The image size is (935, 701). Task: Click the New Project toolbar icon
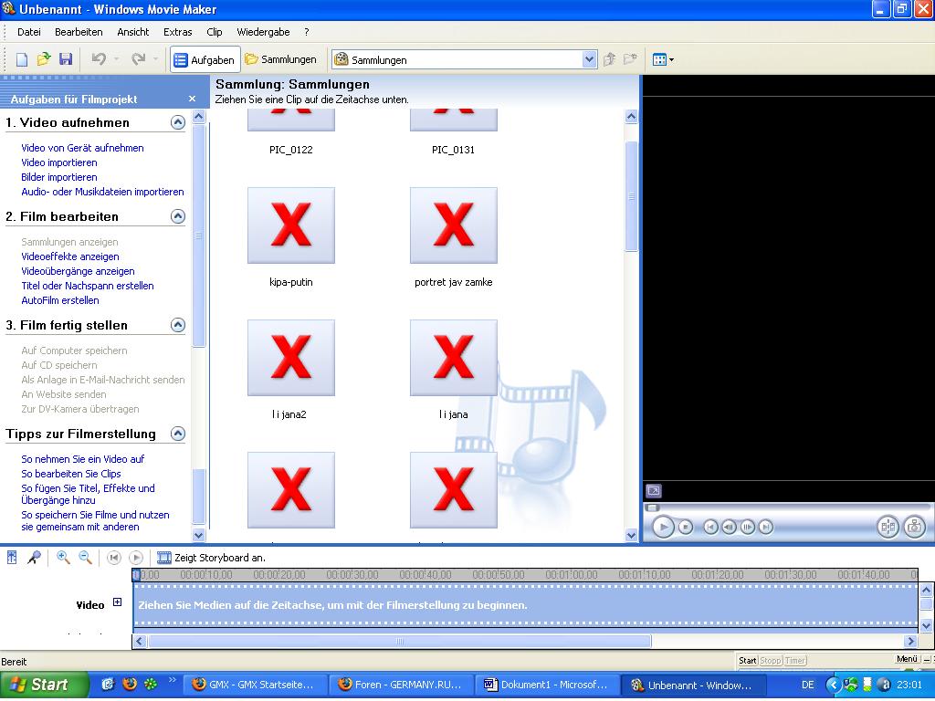coord(22,59)
